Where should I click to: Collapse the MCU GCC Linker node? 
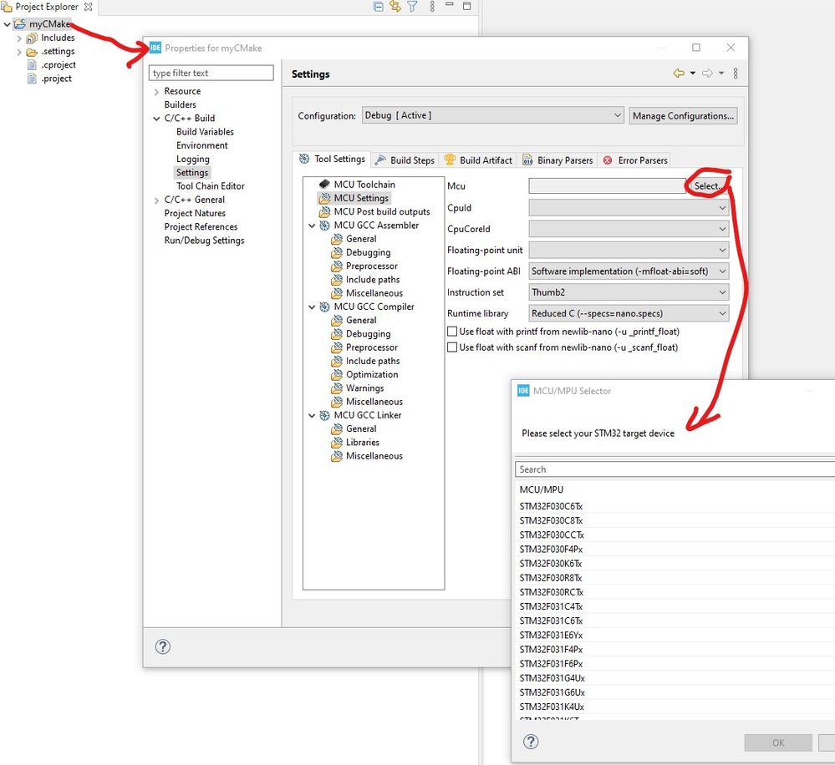pos(312,415)
